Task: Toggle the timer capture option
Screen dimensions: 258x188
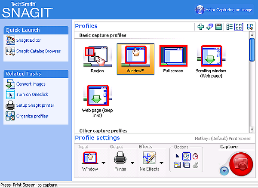Action: [195, 156]
